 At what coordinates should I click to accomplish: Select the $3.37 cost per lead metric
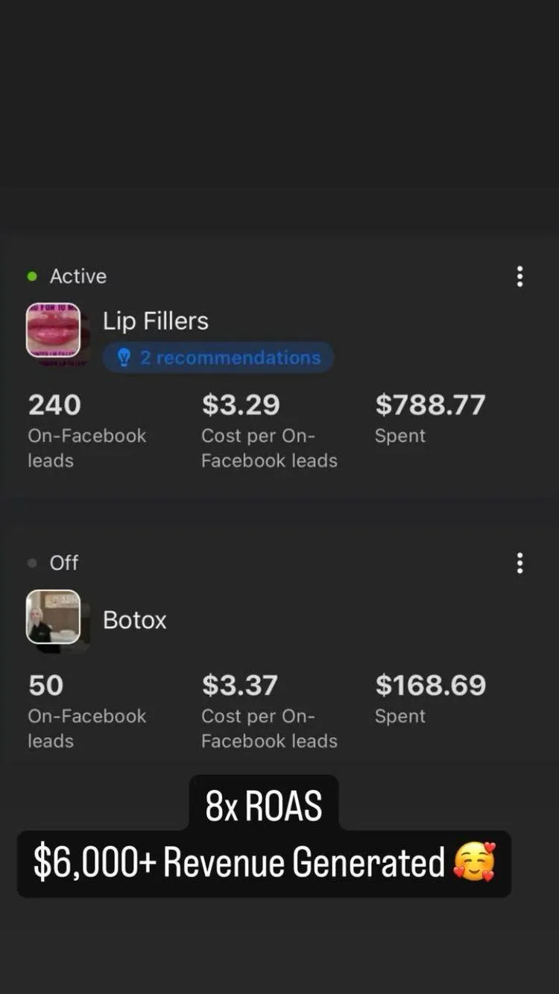click(240, 686)
